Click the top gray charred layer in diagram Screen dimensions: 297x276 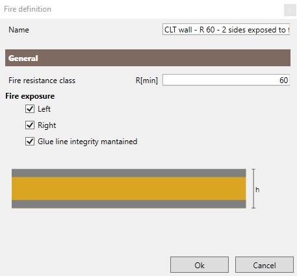[x=129, y=173]
